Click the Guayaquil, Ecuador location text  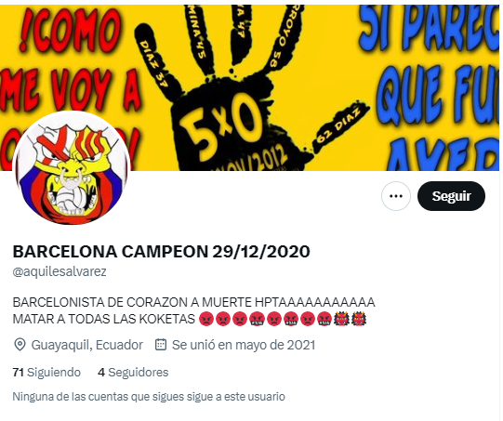87,347
